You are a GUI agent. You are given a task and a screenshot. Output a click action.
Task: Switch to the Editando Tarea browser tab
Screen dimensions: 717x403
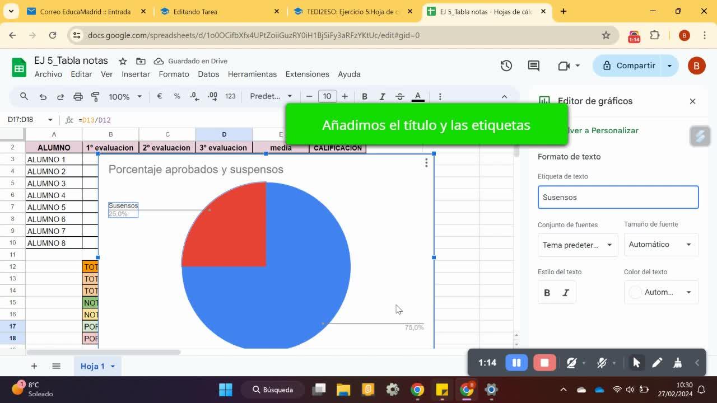[218, 11]
